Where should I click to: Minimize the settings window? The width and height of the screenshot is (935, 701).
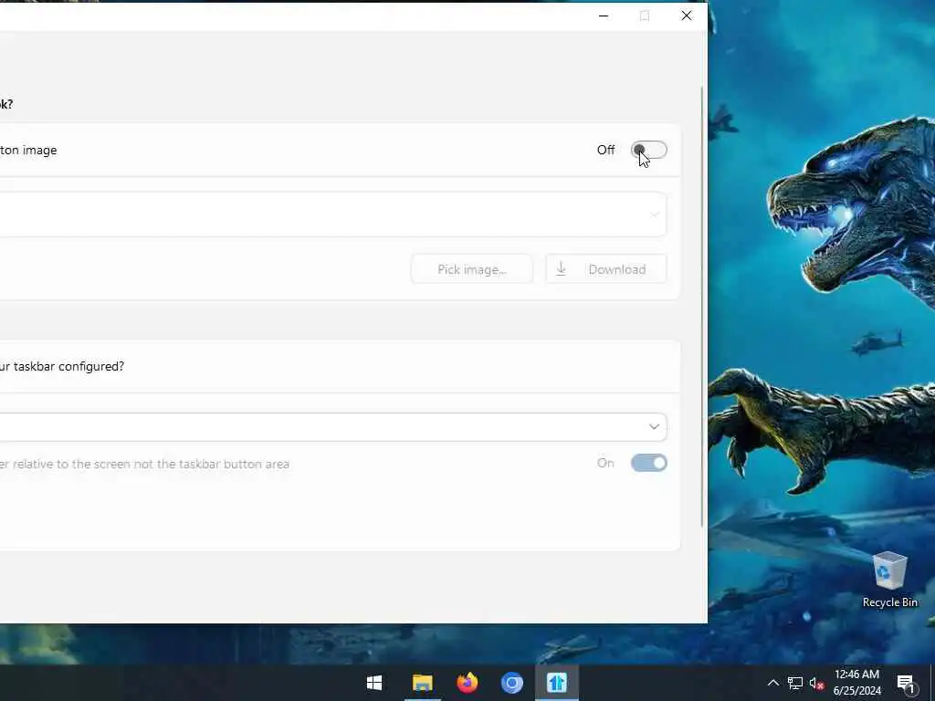[x=604, y=16]
